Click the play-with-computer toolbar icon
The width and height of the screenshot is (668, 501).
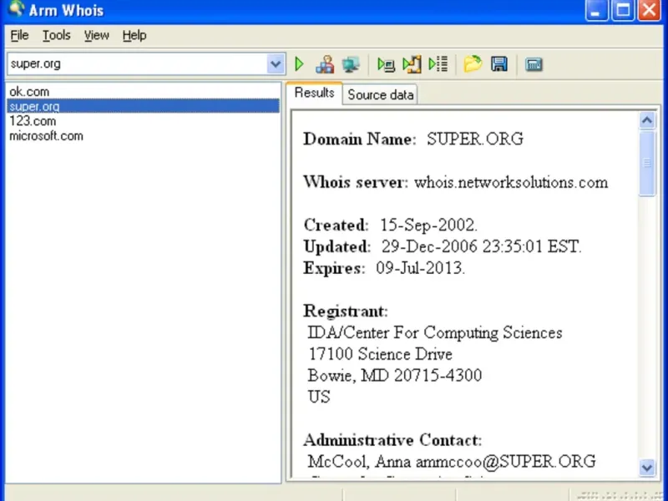[386, 64]
